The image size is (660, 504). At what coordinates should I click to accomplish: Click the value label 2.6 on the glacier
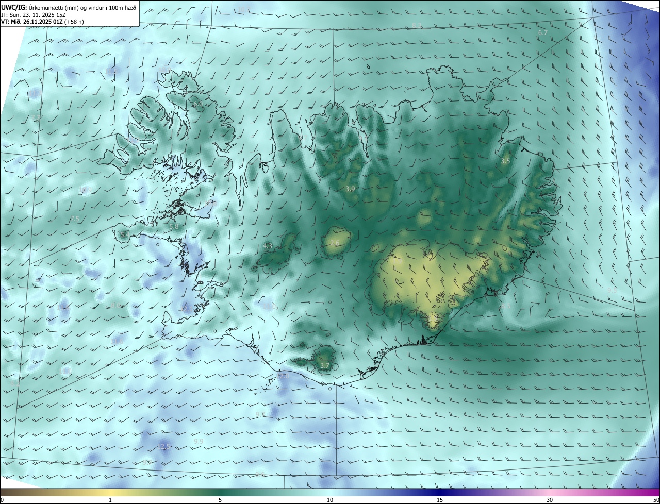coord(335,243)
